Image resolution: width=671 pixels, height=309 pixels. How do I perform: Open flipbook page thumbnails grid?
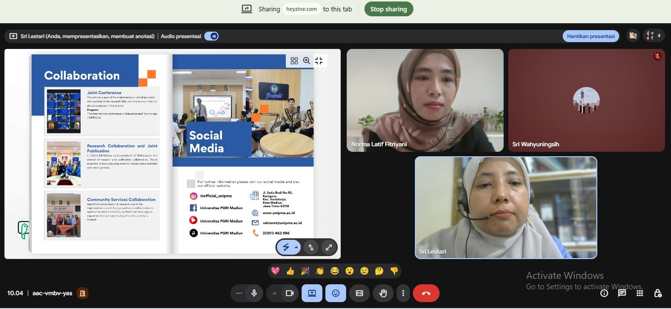(294, 61)
